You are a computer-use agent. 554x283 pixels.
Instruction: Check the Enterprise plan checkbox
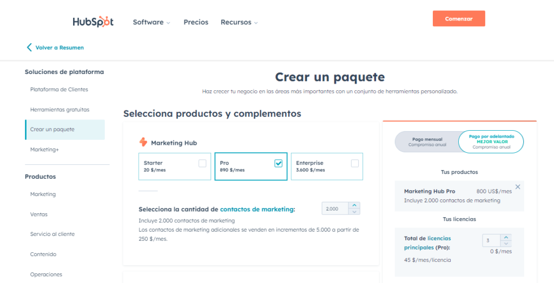point(355,164)
